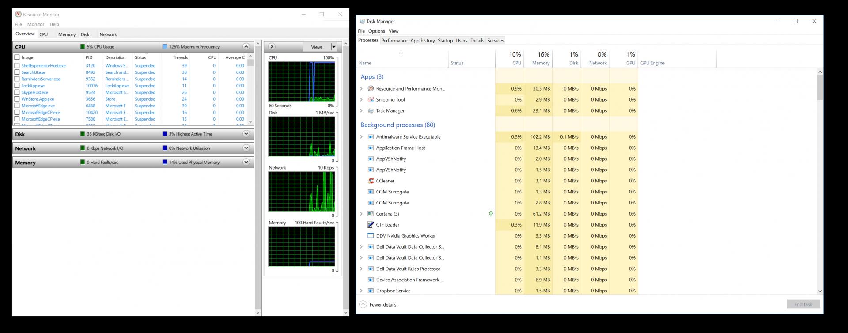Open the Monitor menu in Resource Monitor
The width and height of the screenshot is (848, 333).
coord(36,24)
